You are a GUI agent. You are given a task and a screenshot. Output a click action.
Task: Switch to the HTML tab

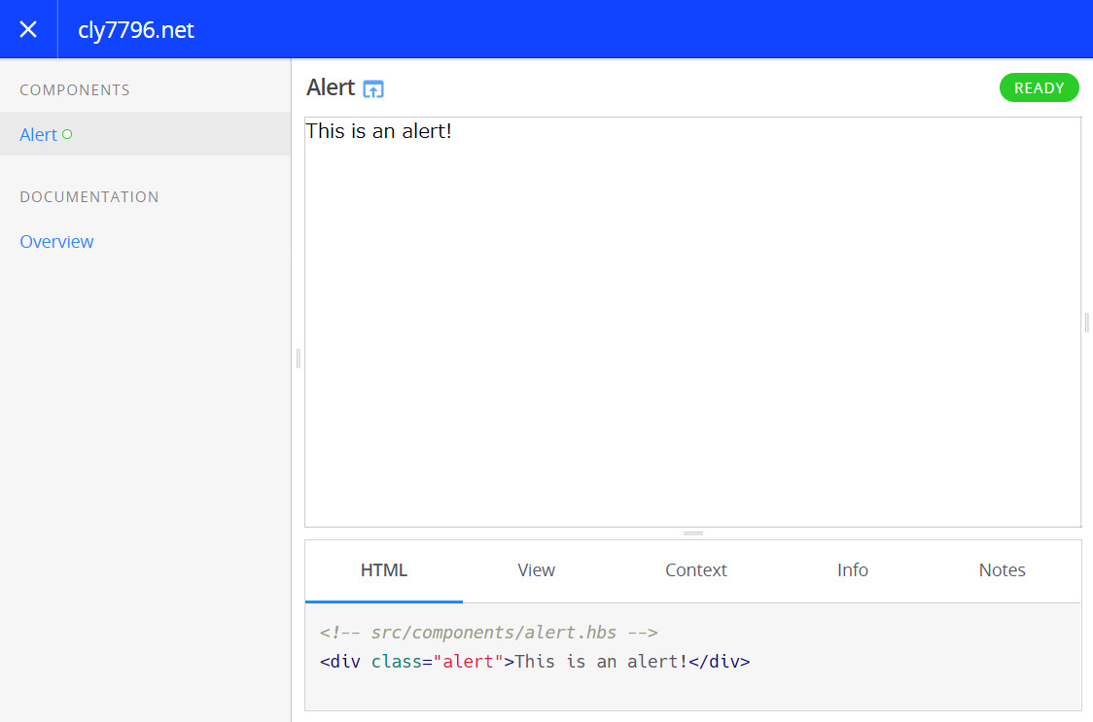[x=384, y=570]
